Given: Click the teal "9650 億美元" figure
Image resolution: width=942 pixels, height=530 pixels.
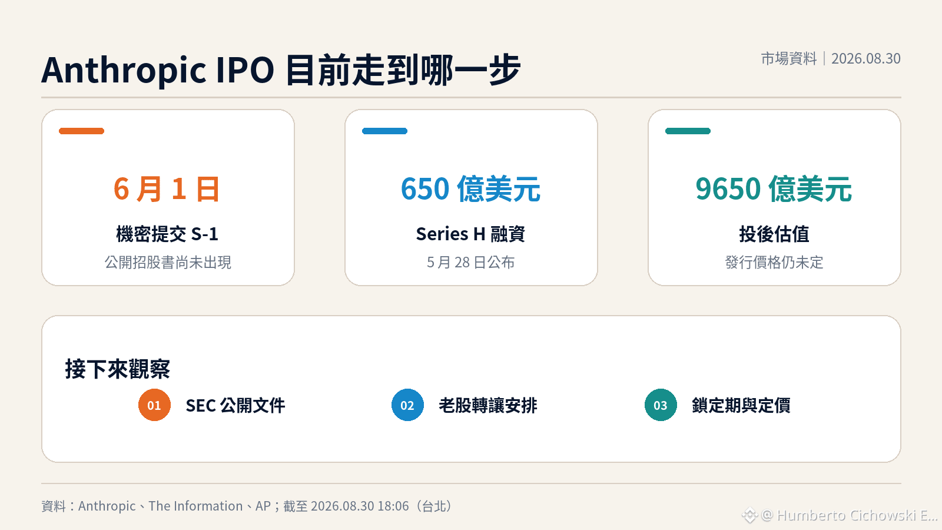Looking at the screenshot, I should click(x=774, y=189).
